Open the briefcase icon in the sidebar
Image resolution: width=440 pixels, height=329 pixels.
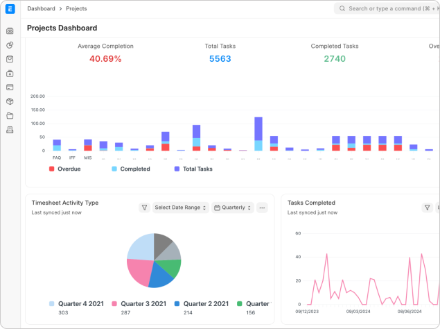click(x=10, y=74)
